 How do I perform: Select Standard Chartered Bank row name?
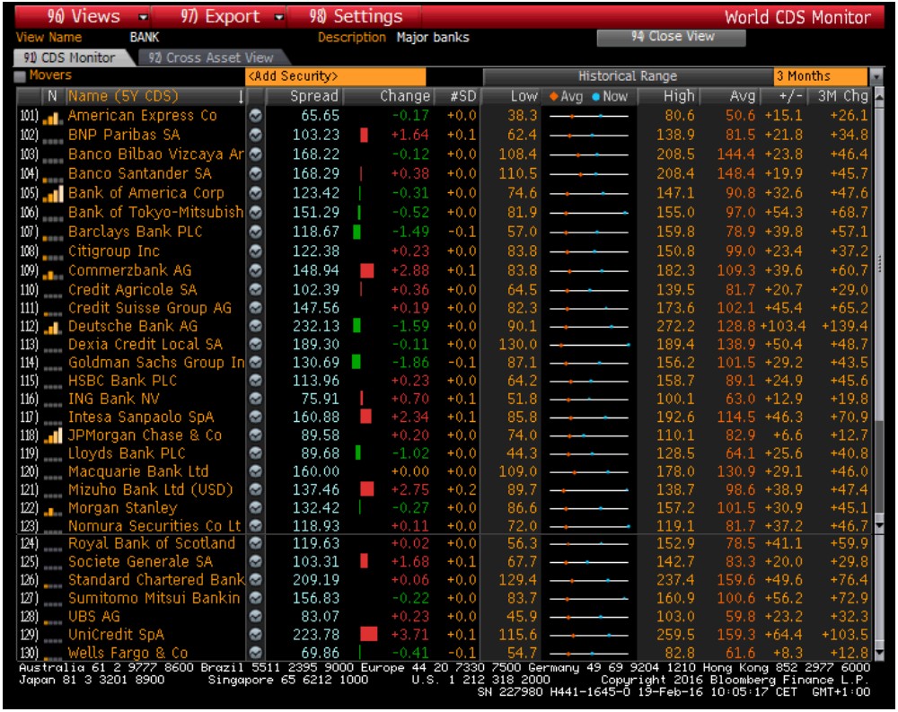[x=155, y=580]
